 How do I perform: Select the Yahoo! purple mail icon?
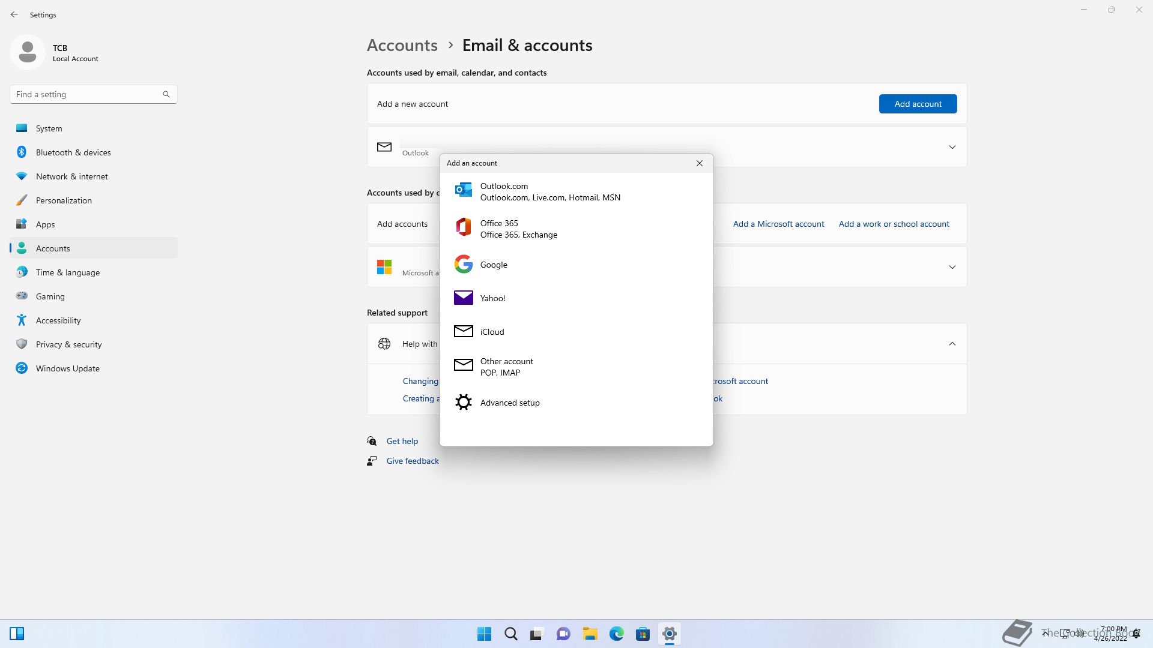463,298
